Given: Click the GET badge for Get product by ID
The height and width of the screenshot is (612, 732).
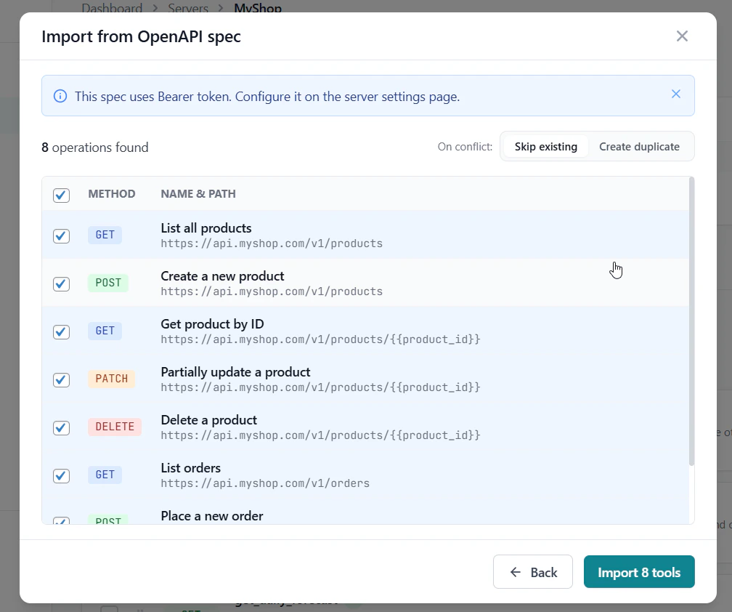Looking at the screenshot, I should click(105, 331).
